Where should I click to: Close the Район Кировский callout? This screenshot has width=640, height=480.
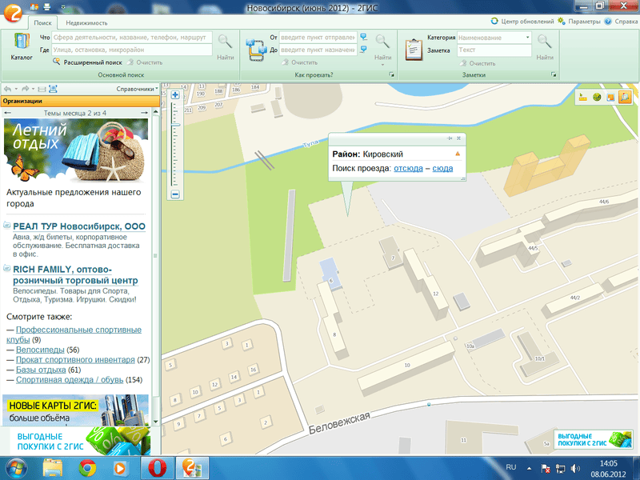pos(458,138)
